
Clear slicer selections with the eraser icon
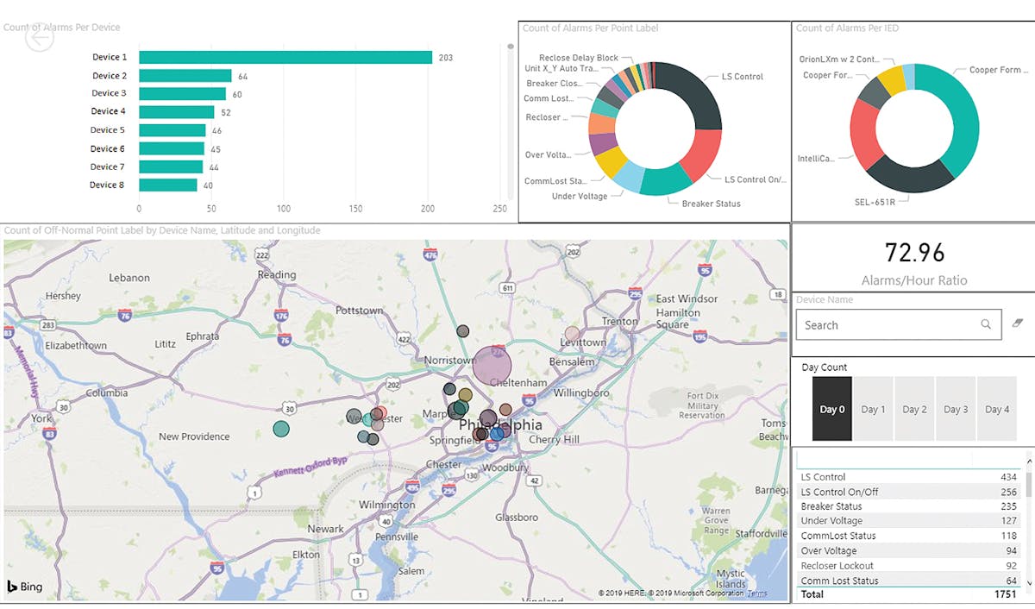1018,322
